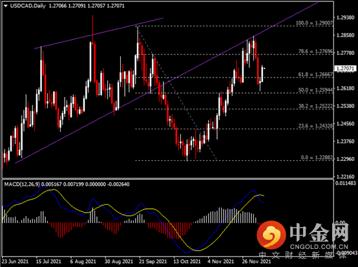Click the 1.28580 price axis value
Screen dimensions: 358x267
346,35
